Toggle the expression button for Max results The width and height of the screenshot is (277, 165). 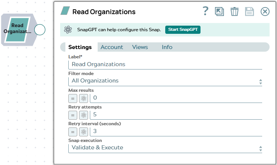click(73, 98)
